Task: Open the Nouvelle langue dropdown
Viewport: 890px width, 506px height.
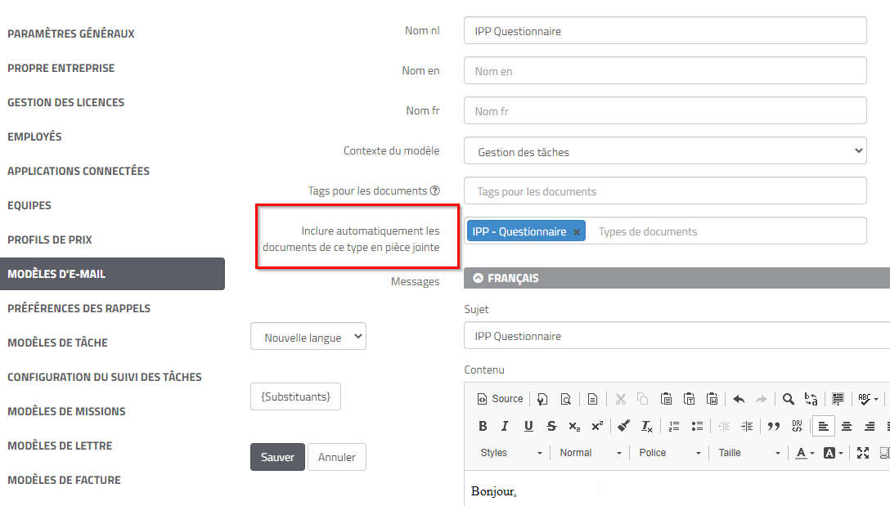Action: (308, 338)
